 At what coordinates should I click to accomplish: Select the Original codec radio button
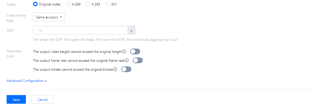(35, 4)
